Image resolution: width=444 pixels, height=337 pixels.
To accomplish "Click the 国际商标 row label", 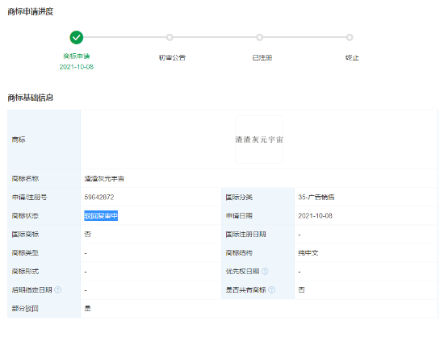I will tap(25, 235).
